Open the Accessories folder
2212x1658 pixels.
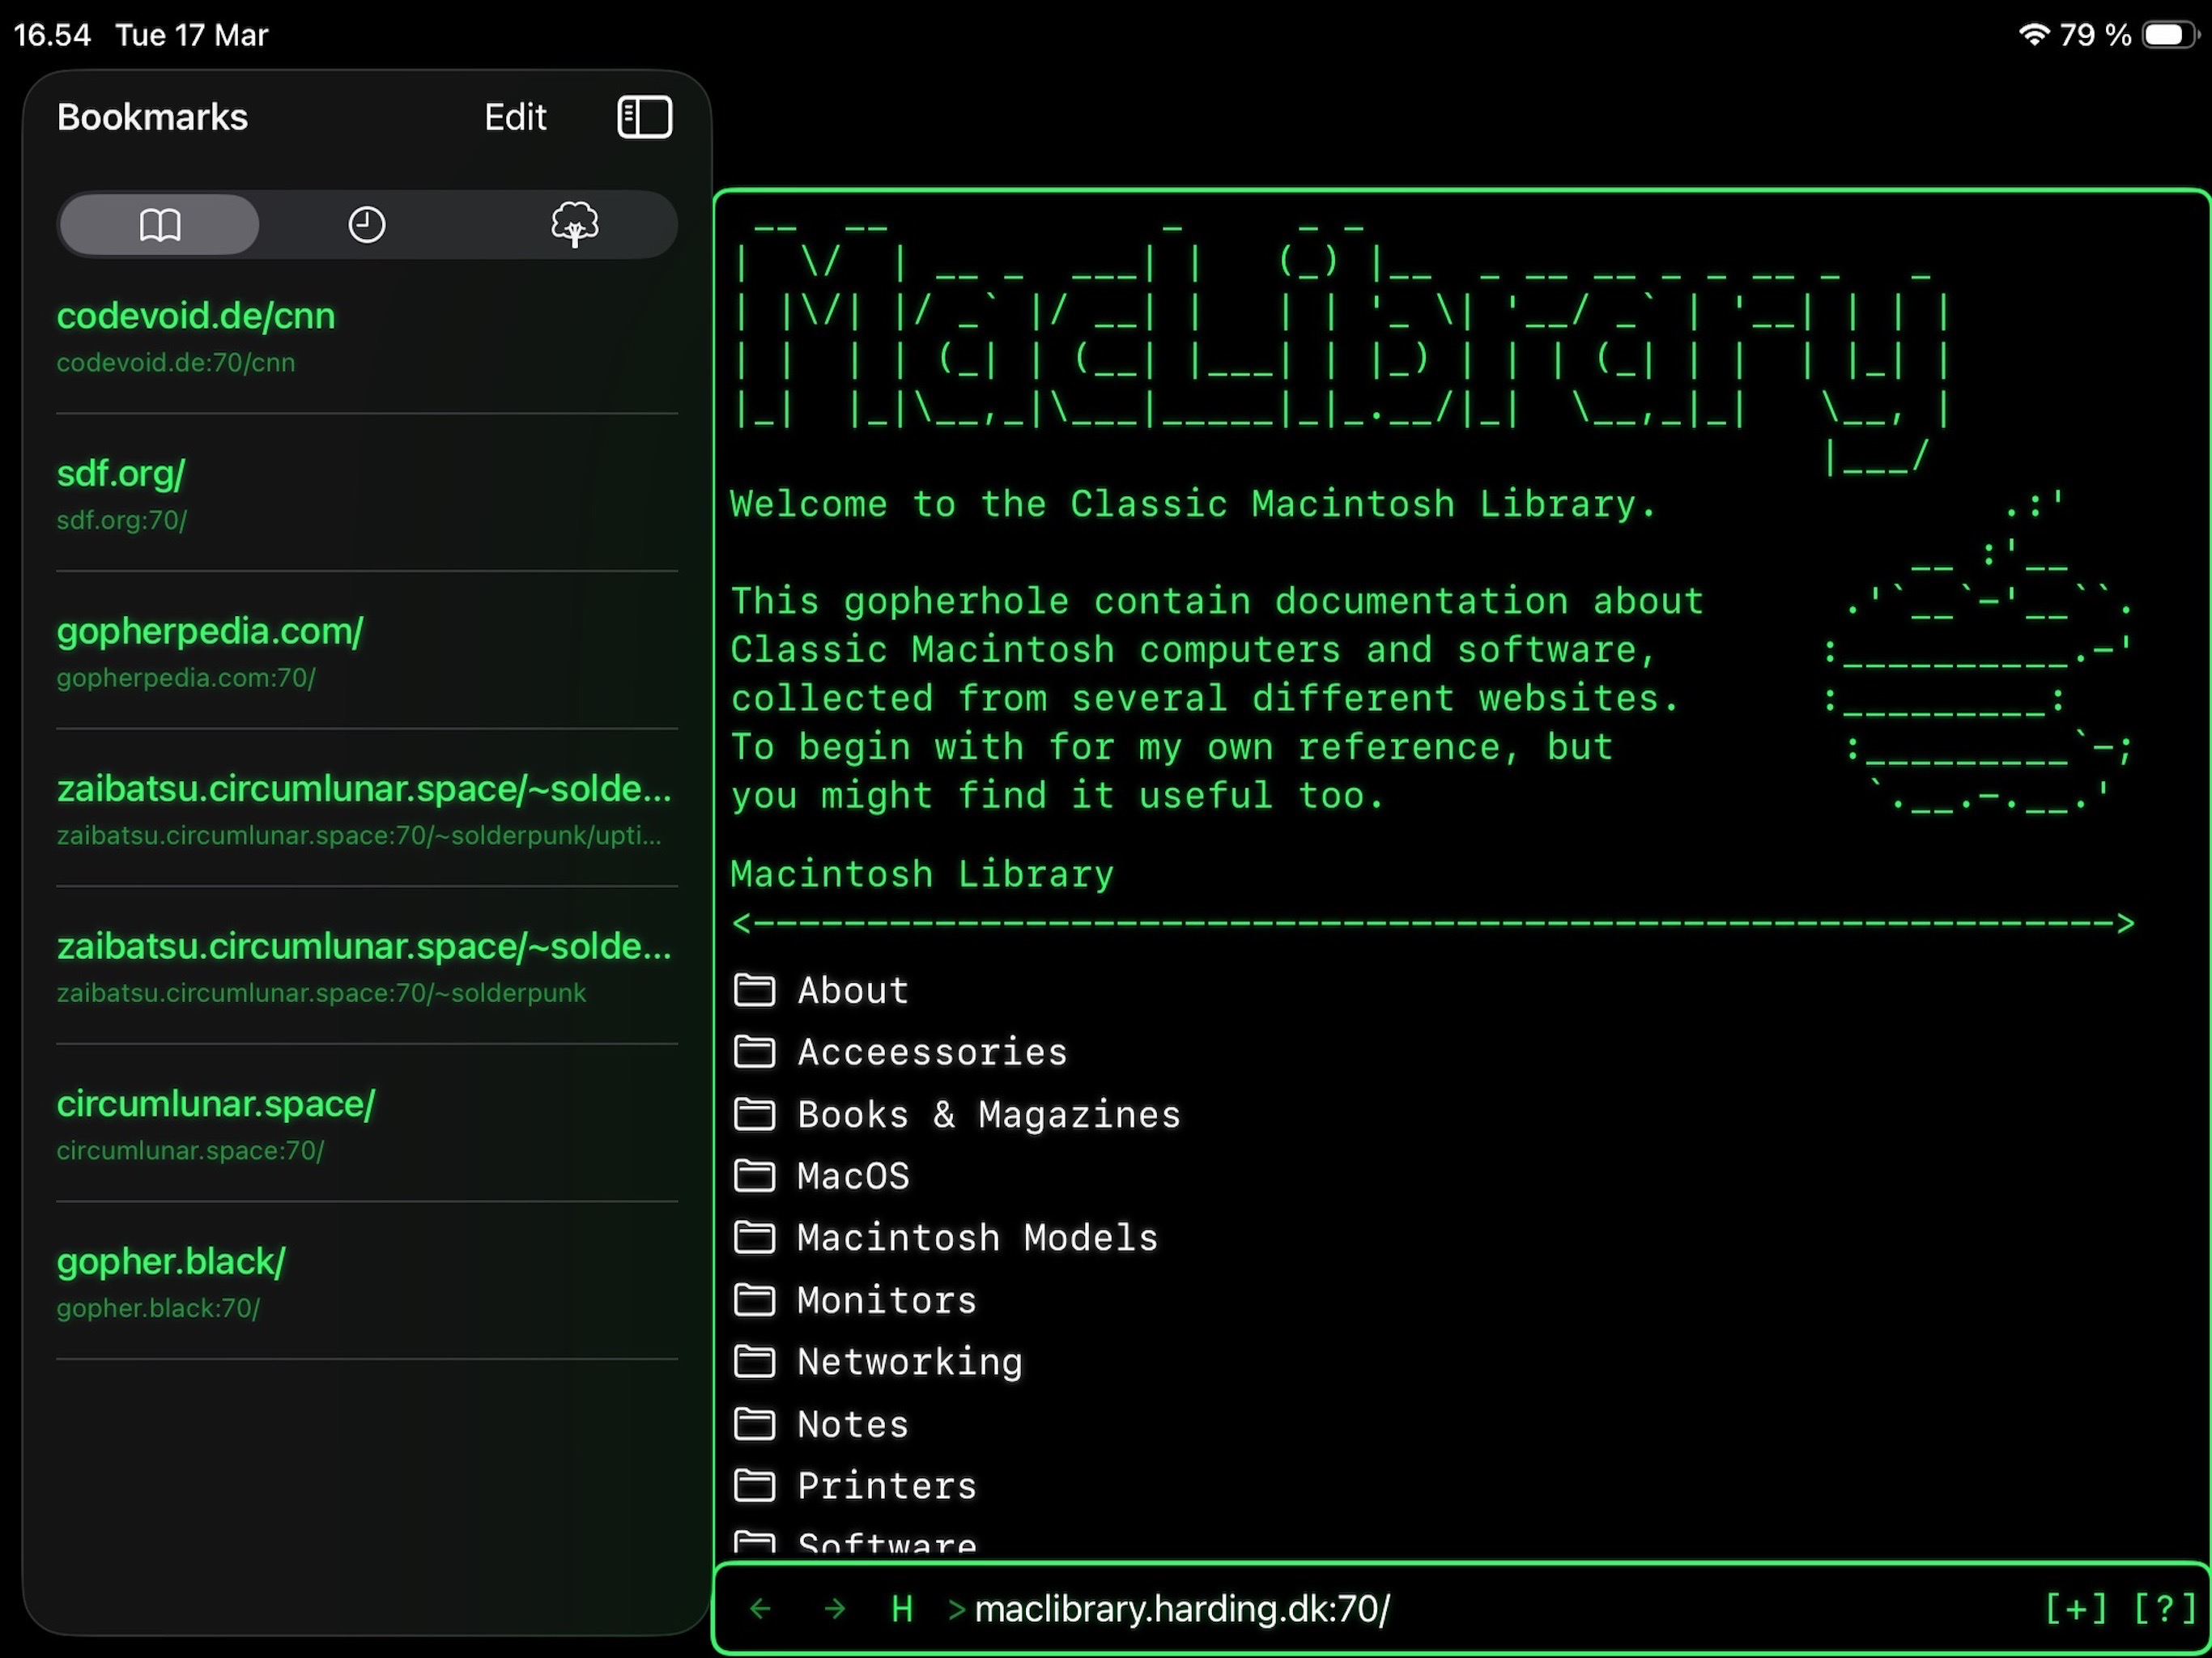pyautogui.click(x=900, y=1052)
